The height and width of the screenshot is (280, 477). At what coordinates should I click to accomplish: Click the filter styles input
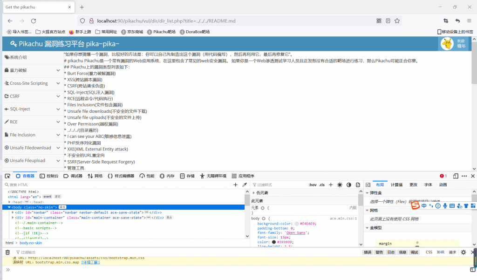(279, 185)
